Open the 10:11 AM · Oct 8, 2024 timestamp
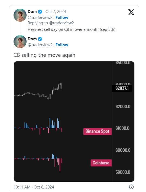The width and height of the screenshot is (146, 192). [x=34, y=187]
